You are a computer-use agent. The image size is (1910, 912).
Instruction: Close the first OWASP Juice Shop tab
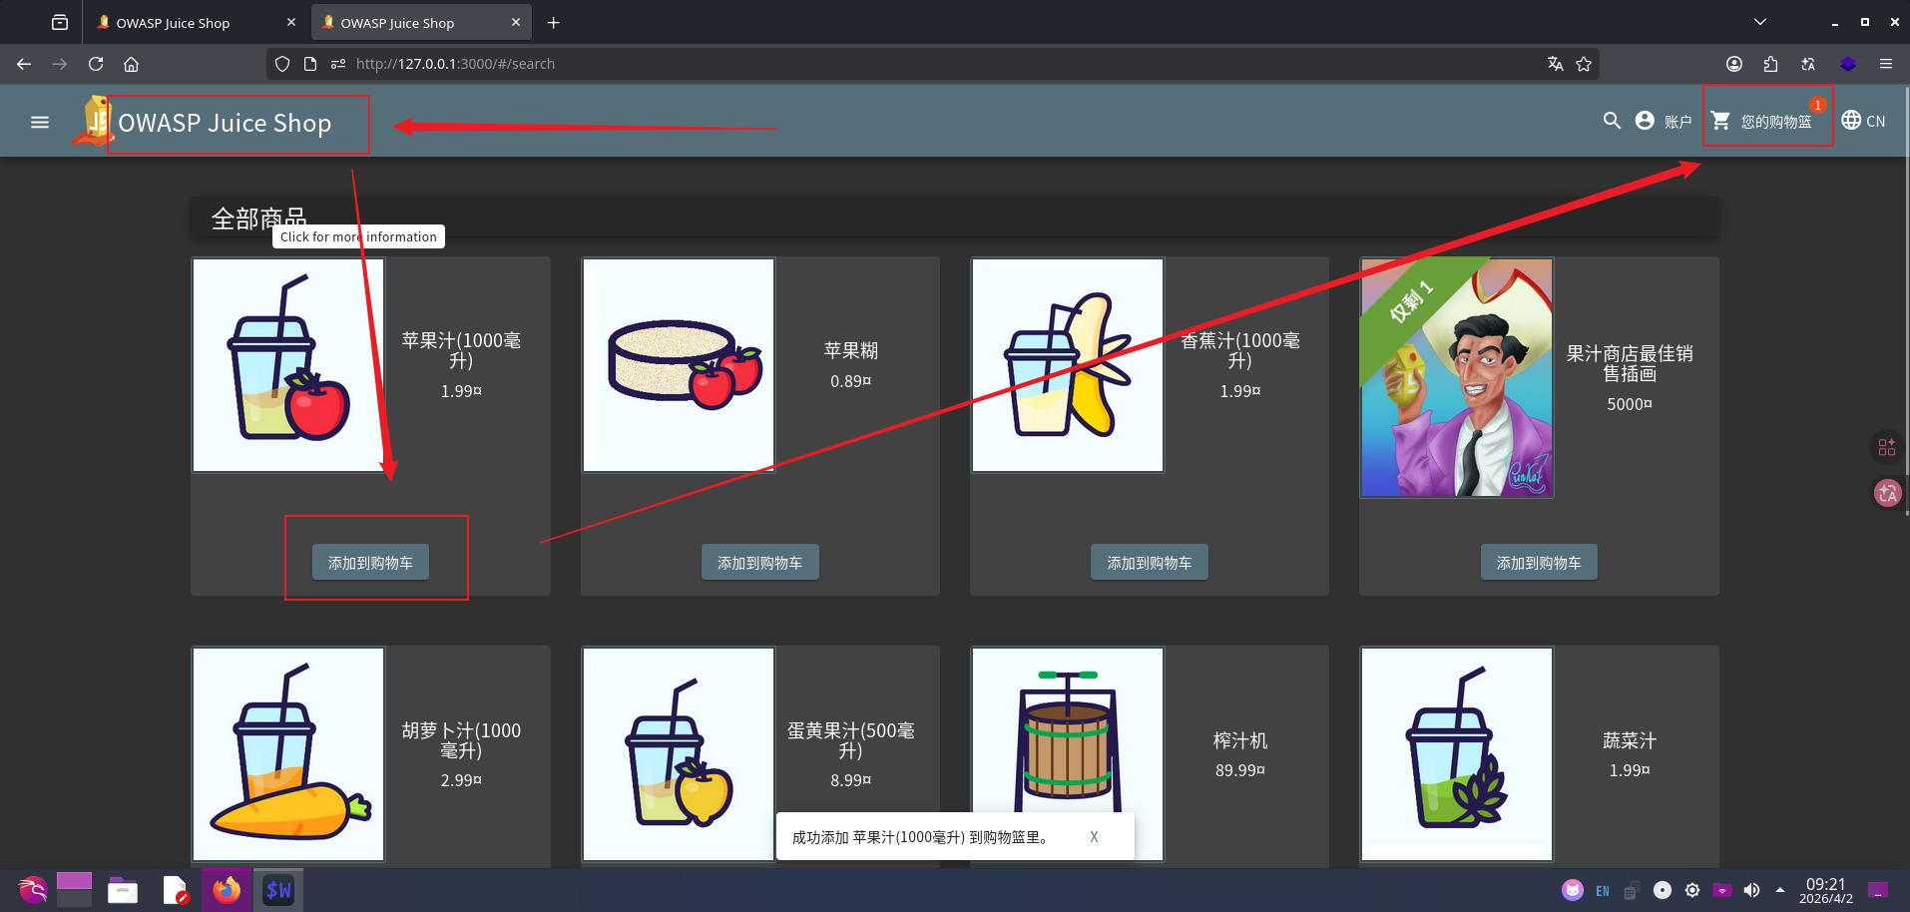pyautogui.click(x=291, y=22)
